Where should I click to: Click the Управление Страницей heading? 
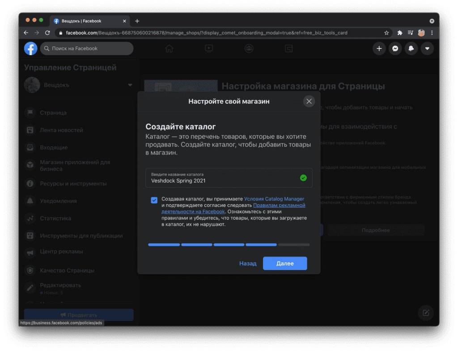click(70, 68)
